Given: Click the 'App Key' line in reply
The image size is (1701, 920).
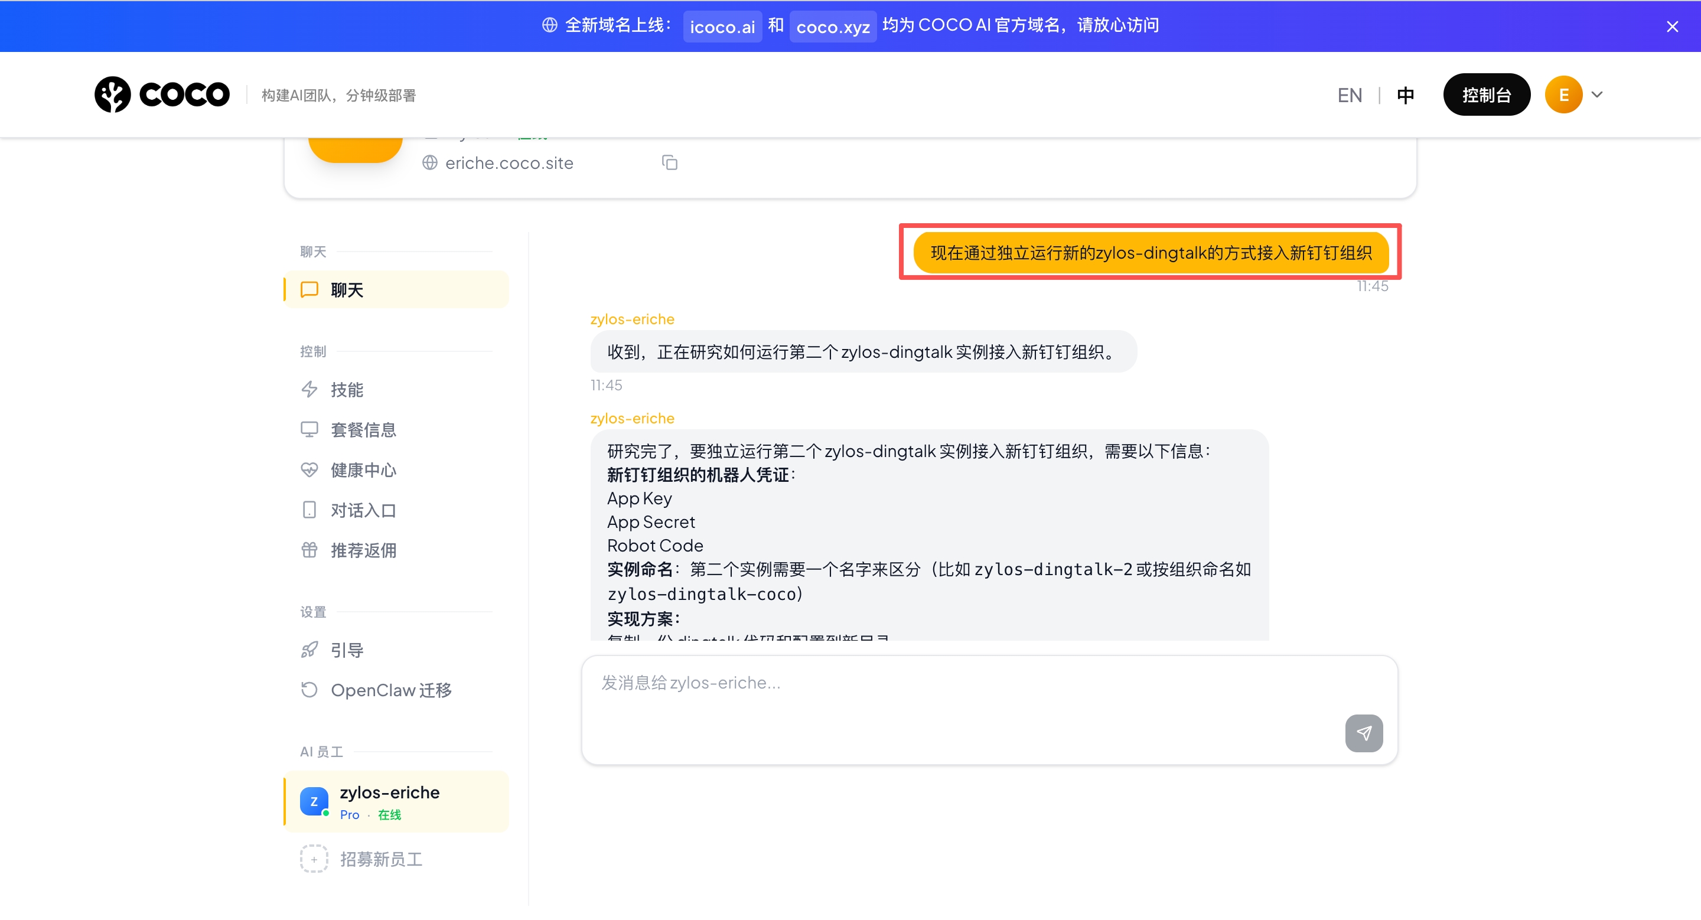Looking at the screenshot, I should (x=639, y=498).
